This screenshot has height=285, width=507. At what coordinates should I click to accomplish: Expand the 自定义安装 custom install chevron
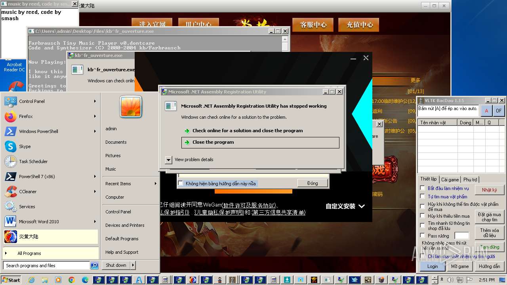click(362, 206)
